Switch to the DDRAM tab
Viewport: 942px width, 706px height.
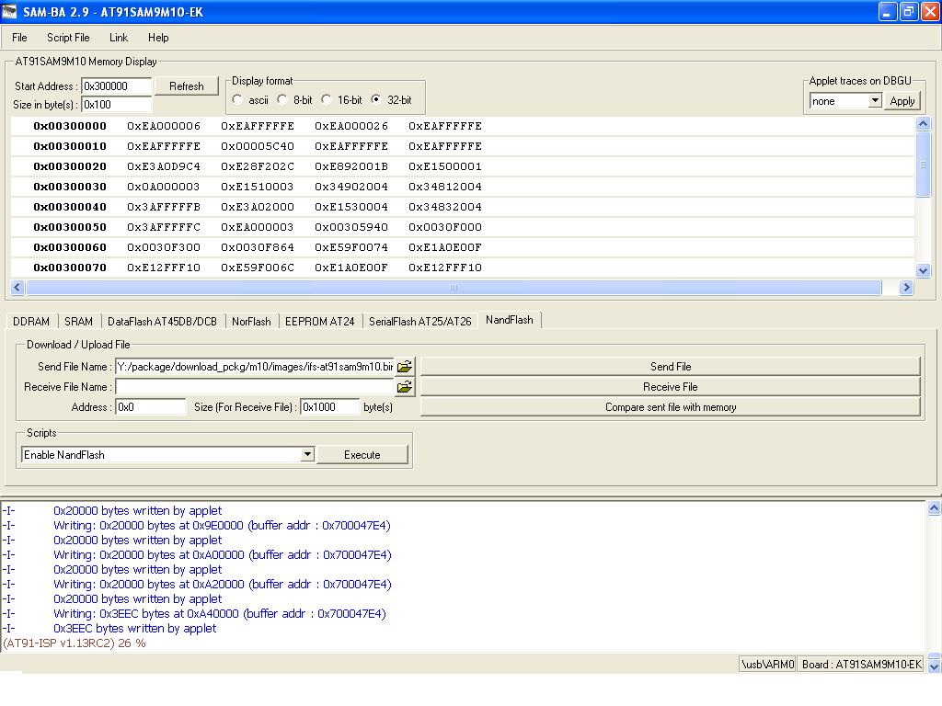pyautogui.click(x=31, y=321)
